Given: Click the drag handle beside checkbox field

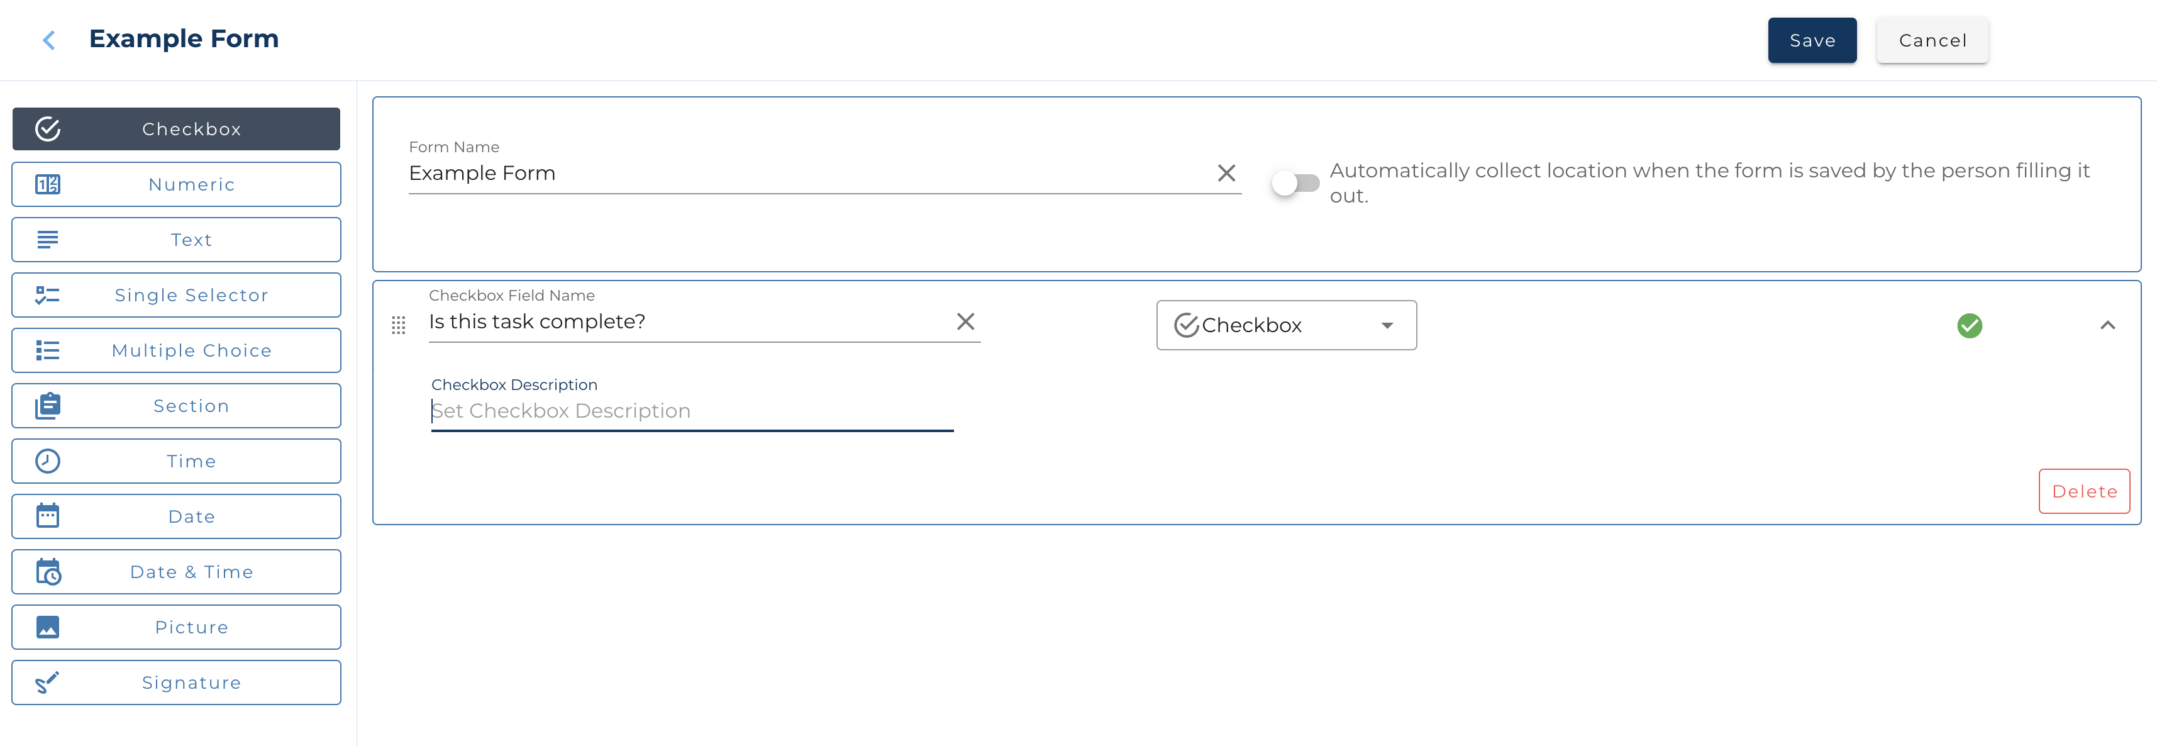Looking at the screenshot, I should point(397,326).
